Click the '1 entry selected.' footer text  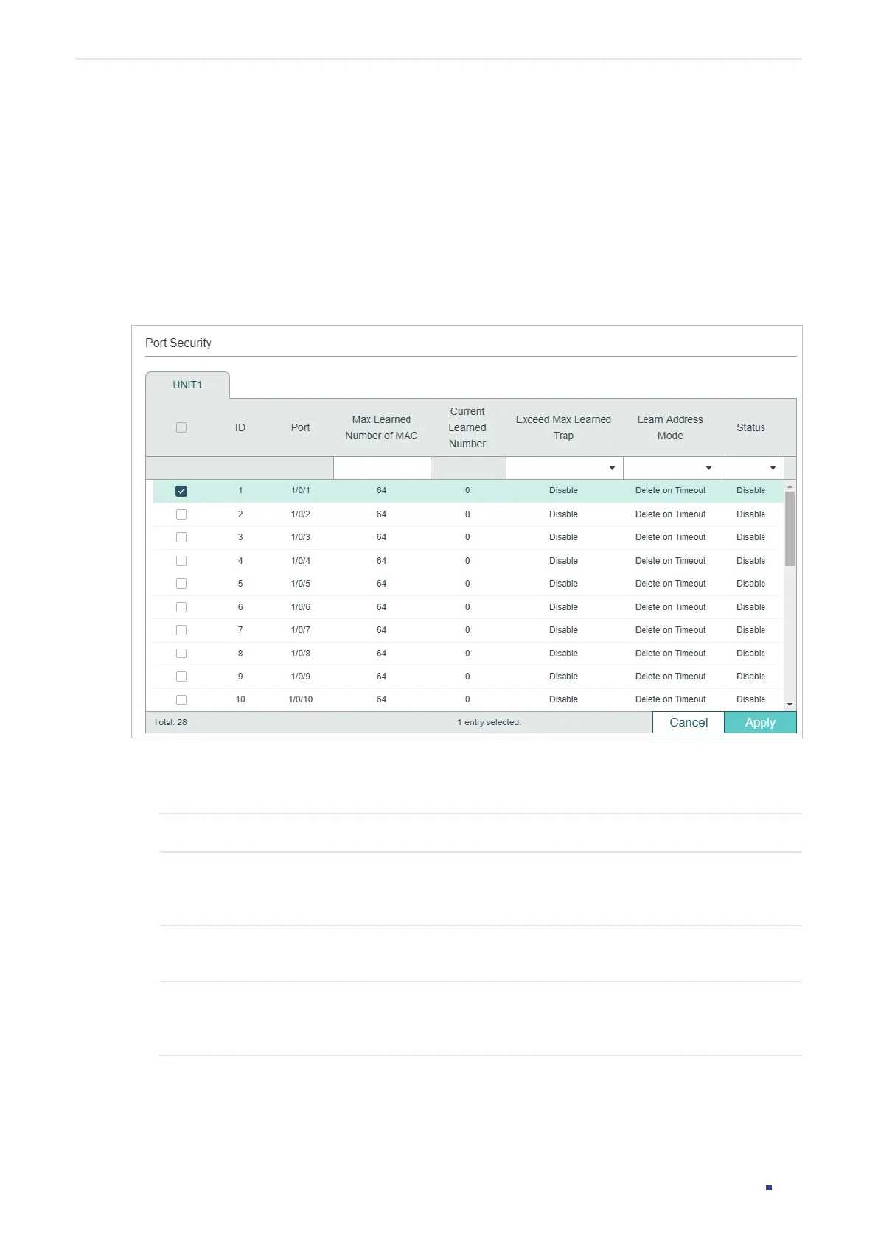[x=489, y=722]
